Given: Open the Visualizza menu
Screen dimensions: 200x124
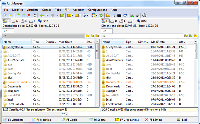Looking at the screenshot, I should (32, 10).
